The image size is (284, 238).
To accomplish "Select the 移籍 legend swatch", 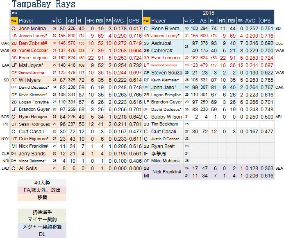I will [42, 198].
